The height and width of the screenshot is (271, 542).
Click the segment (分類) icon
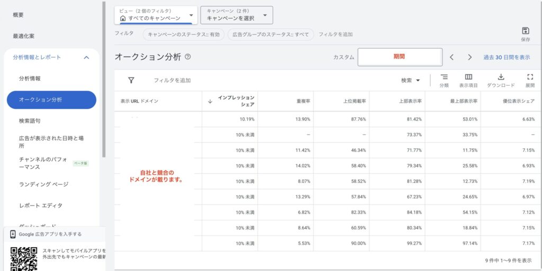(x=444, y=77)
